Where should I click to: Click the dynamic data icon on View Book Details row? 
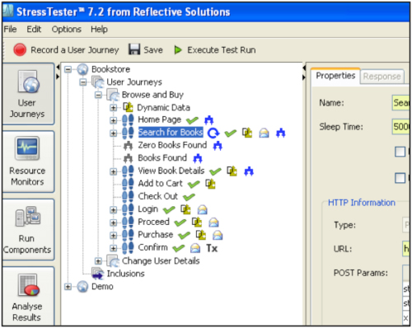pyautogui.click(x=232, y=171)
